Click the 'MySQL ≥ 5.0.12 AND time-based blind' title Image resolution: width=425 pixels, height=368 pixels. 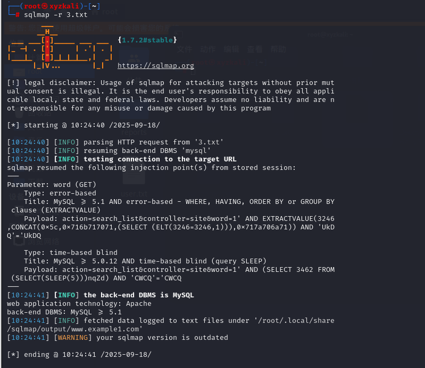click(145, 261)
